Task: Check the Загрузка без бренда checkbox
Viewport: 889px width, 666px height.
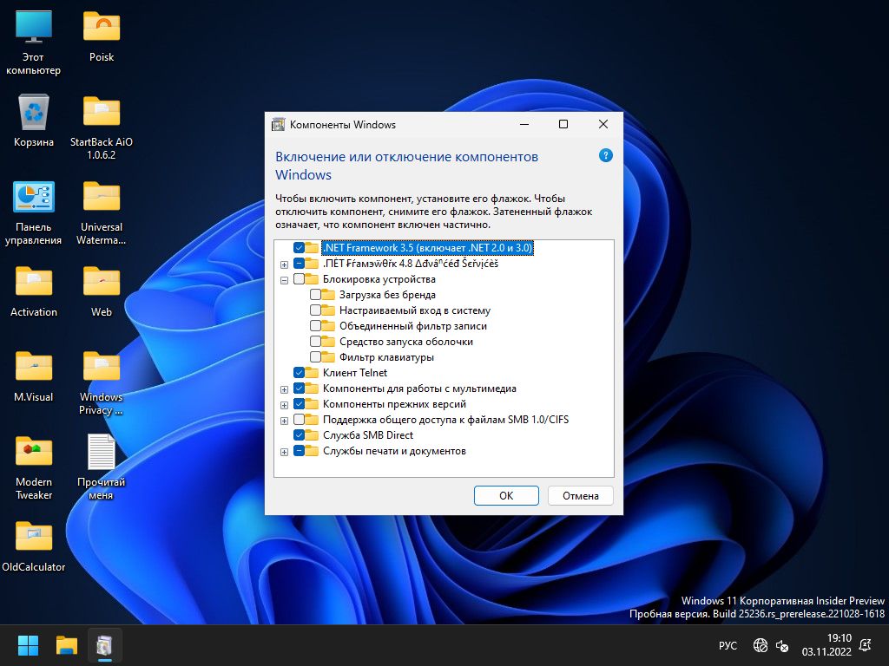Action: [315, 295]
